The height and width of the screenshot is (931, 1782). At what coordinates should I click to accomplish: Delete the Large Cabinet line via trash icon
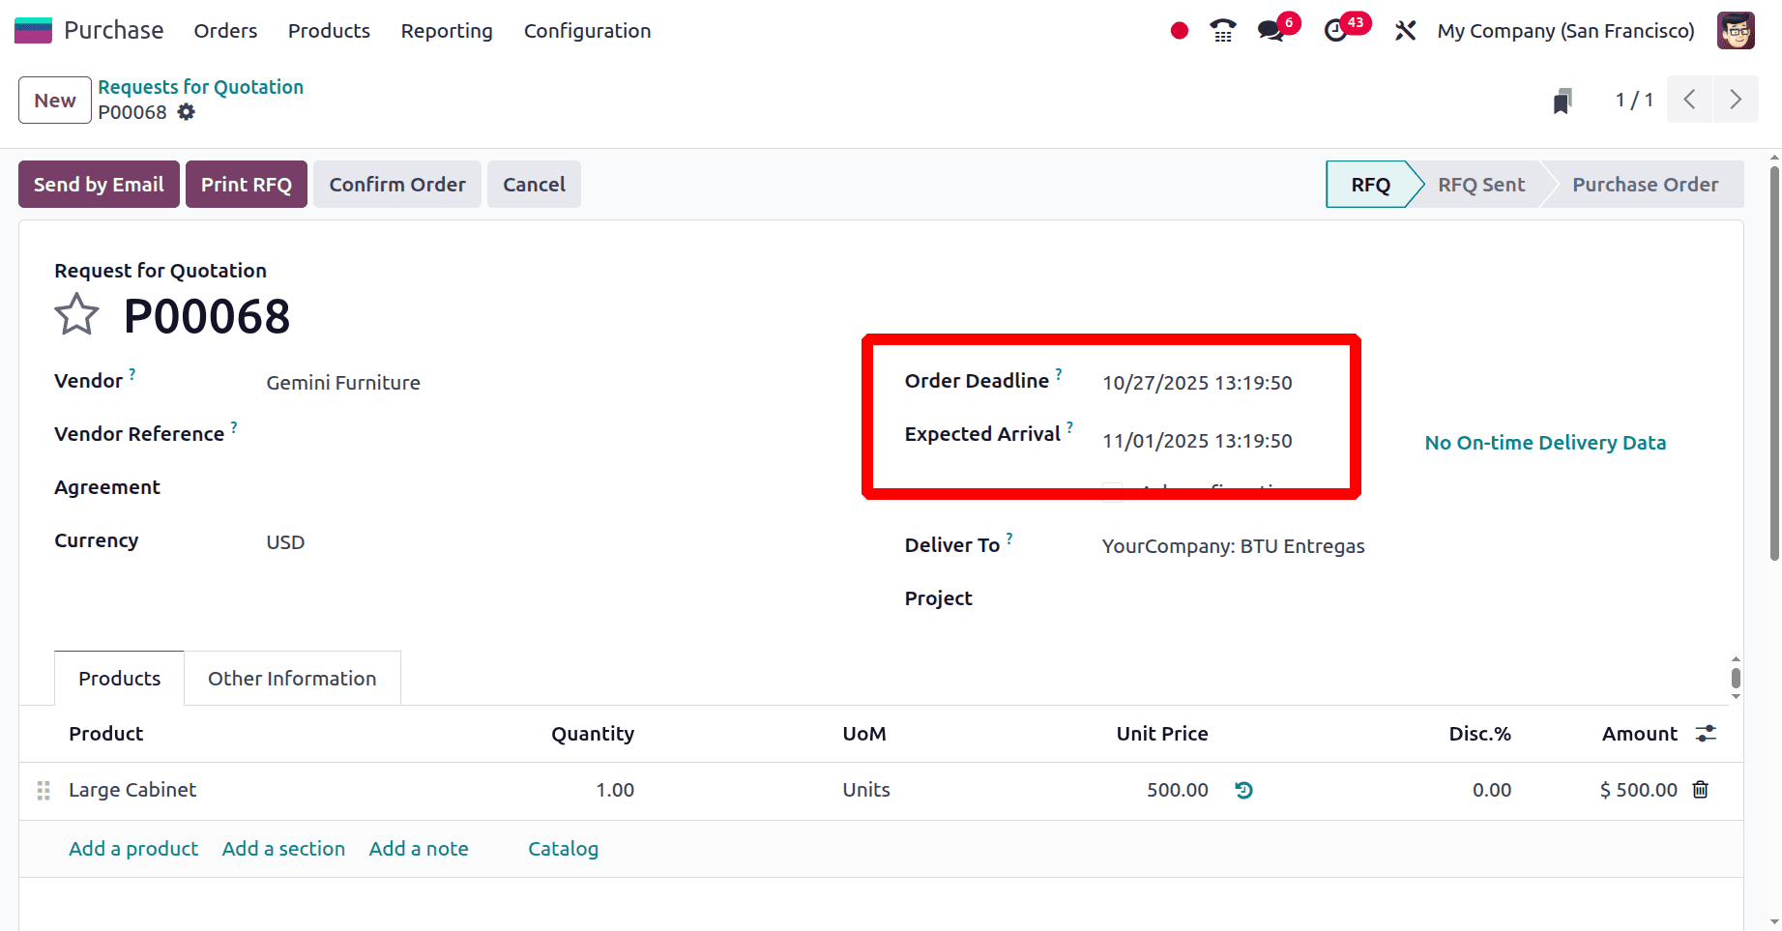pos(1701,790)
